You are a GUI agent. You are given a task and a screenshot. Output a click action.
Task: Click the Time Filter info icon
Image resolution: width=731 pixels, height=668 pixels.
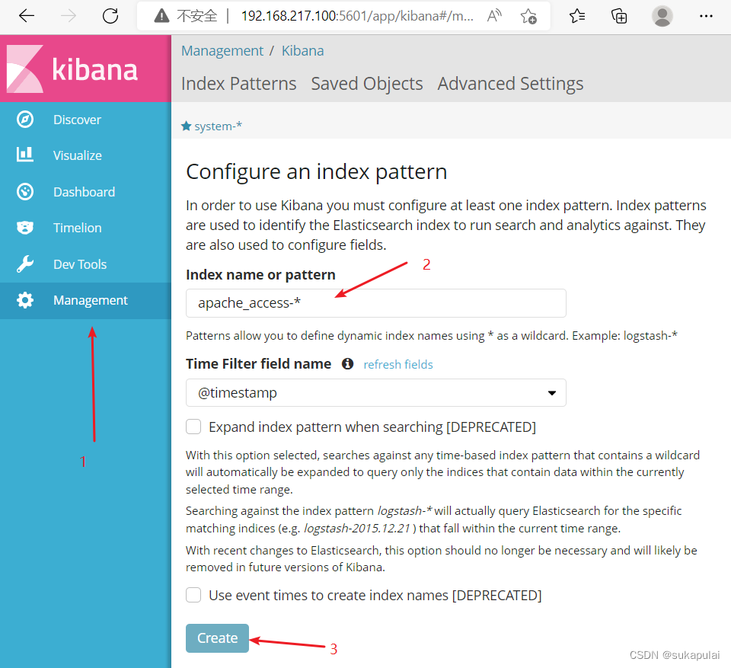347,364
